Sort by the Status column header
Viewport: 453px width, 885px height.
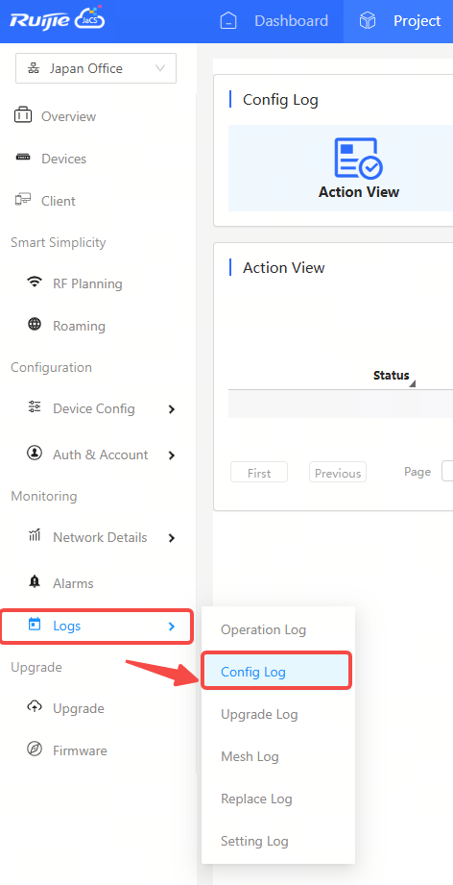[x=391, y=376]
